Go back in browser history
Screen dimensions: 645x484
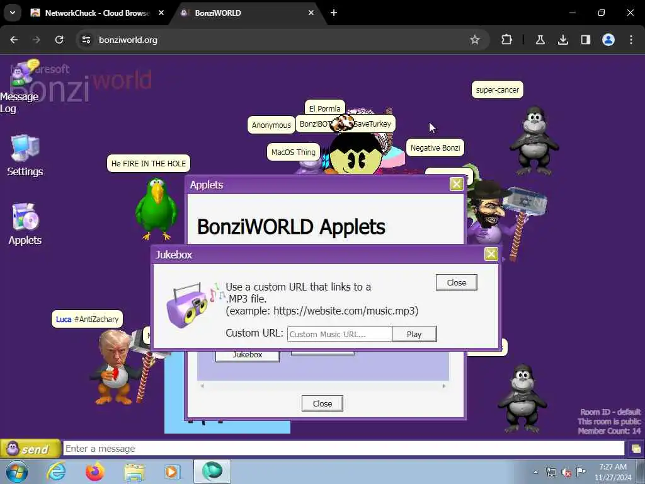14,40
